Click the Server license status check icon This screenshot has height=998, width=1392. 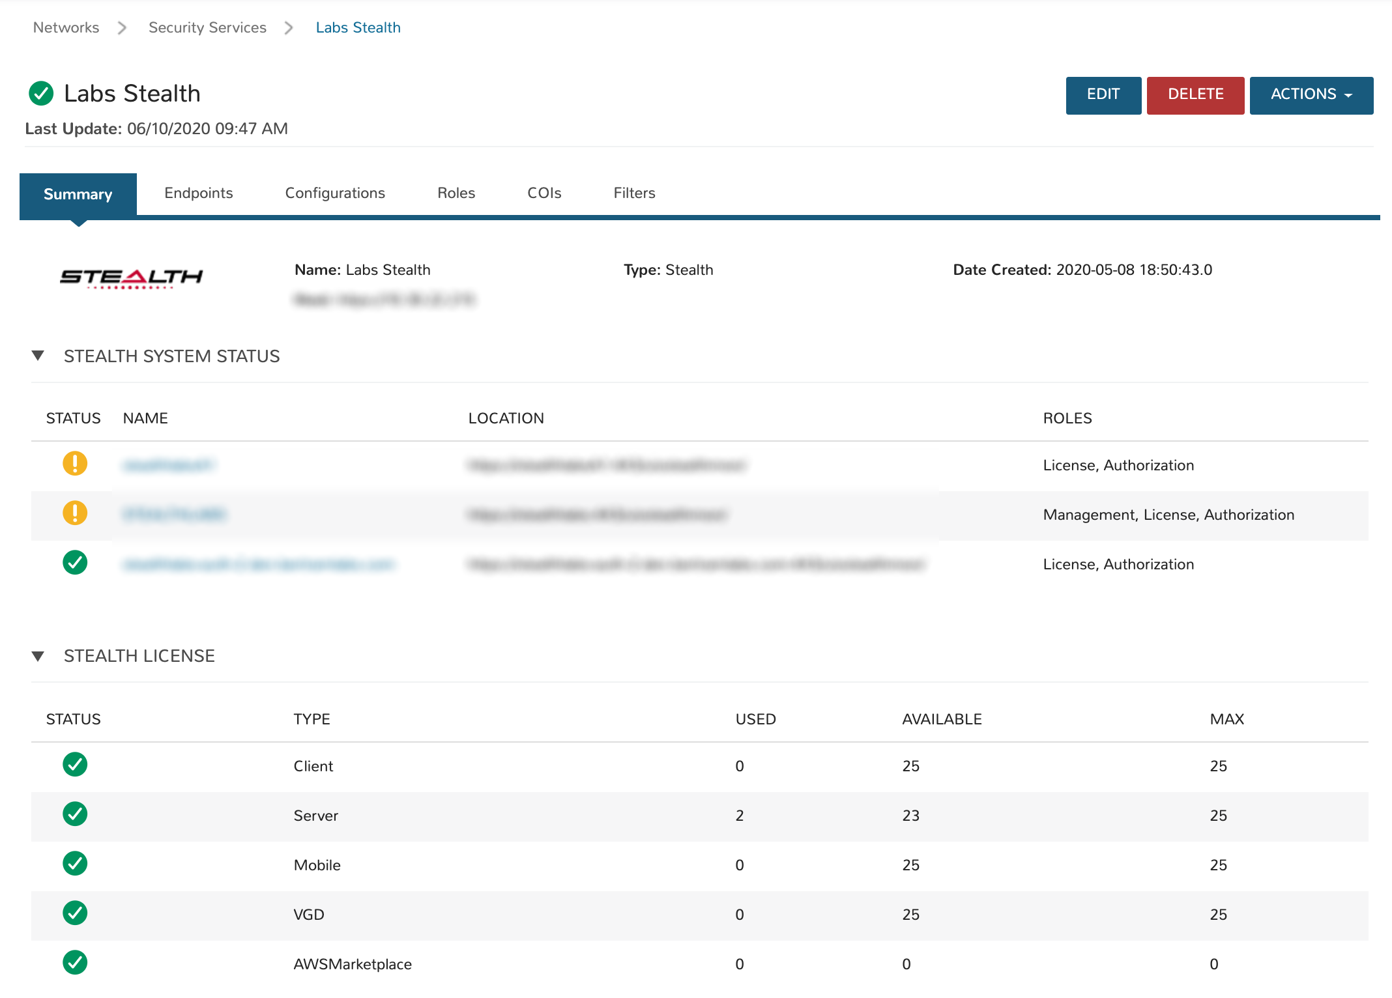[x=75, y=814]
